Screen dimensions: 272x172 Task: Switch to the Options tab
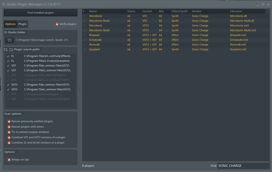[x=10, y=24]
